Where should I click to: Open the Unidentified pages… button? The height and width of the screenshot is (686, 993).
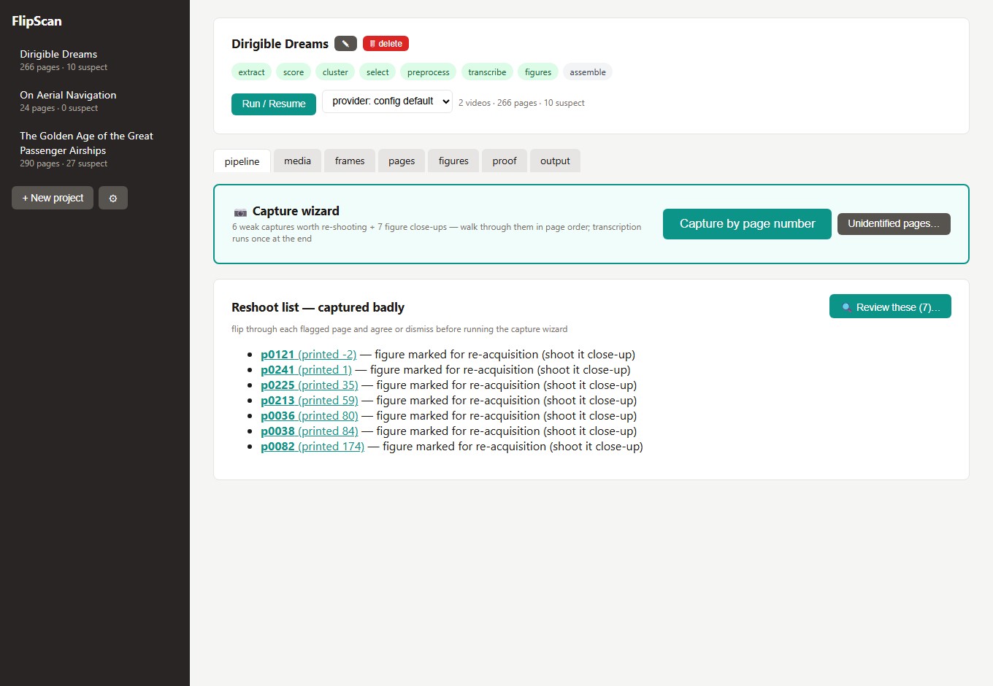coord(894,224)
